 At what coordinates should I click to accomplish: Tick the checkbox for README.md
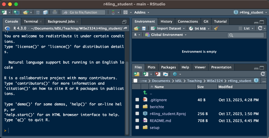pyautogui.click(x=137, y=121)
